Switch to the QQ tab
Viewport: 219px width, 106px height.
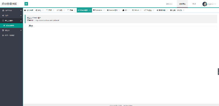point(126,10)
